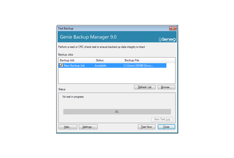Viewport: 234px width, 158px height.
Task: Click the Refresh List button
Action: pos(145,87)
